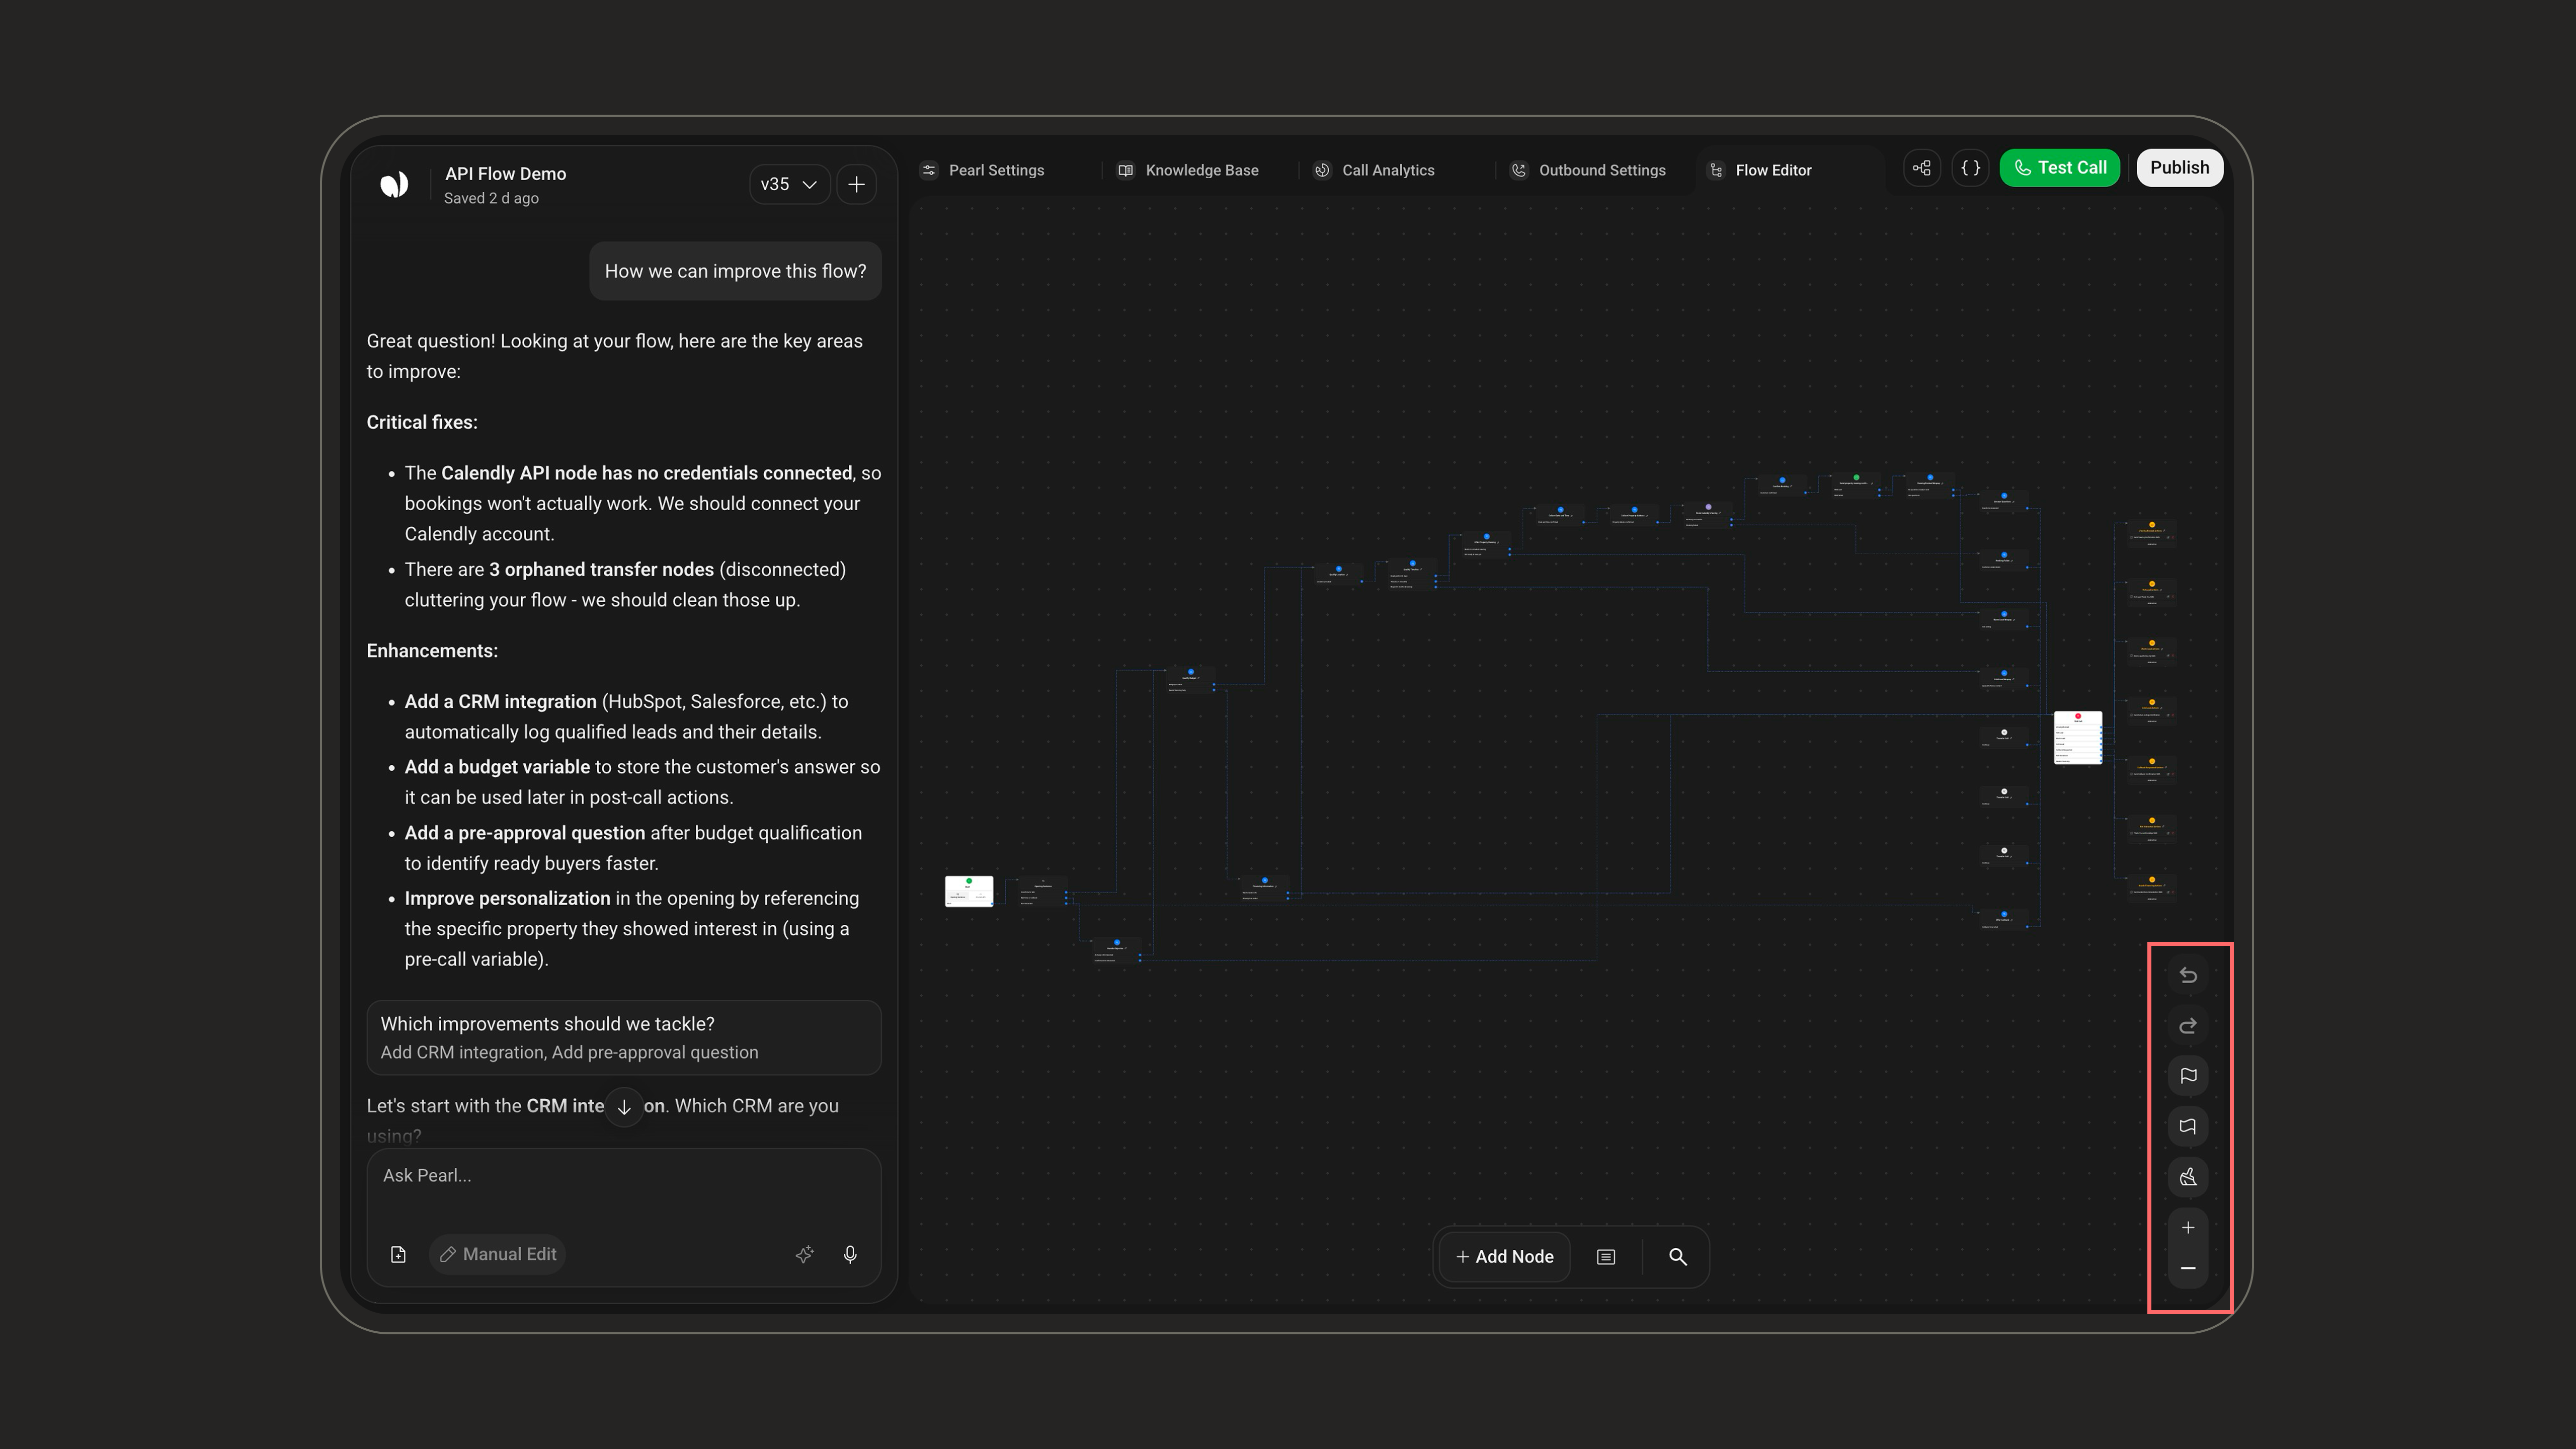Click the second flag icon below the first

point(2188,1126)
